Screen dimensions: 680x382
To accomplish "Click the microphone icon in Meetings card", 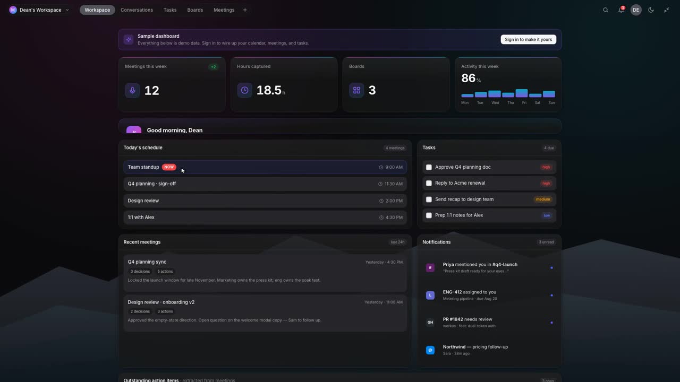I will point(132,90).
